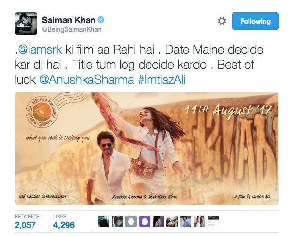View the 2,057 retweets list
Screen dimensions: 291x236
27,221
